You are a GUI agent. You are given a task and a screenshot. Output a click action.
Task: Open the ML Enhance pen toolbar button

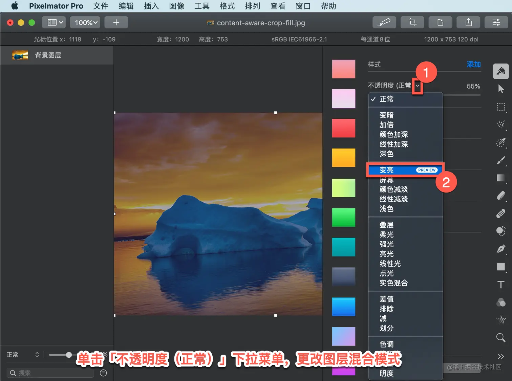[x=384, y=22]
